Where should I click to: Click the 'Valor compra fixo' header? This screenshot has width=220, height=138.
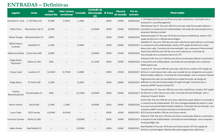coord(51,13)
